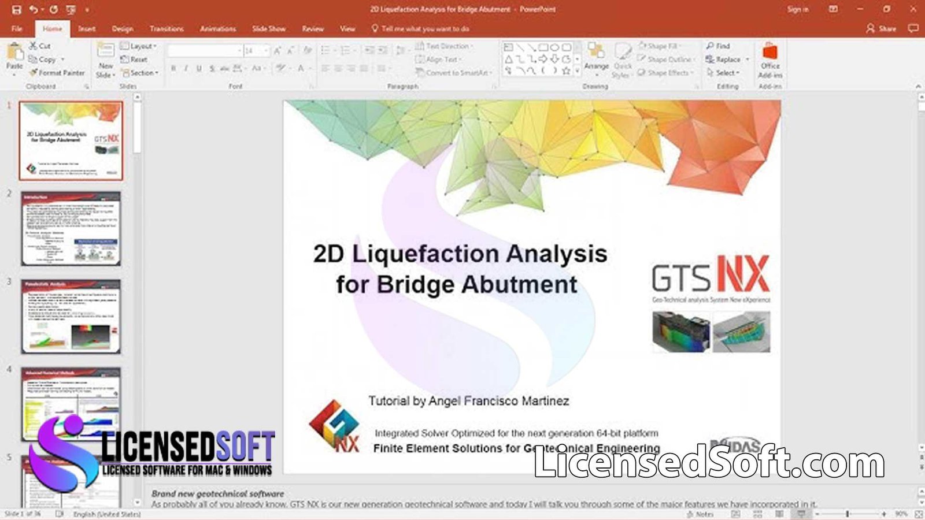Toggle Bold formatting

click(173, 68)
